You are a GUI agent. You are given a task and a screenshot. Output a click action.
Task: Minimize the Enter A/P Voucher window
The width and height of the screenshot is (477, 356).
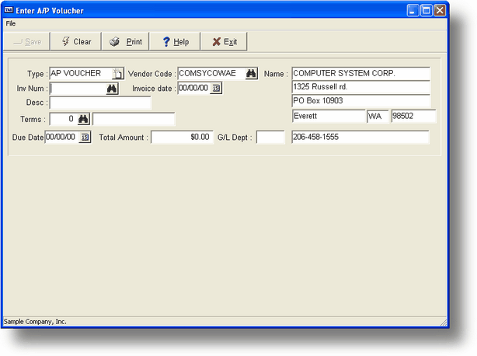(413, 11)
